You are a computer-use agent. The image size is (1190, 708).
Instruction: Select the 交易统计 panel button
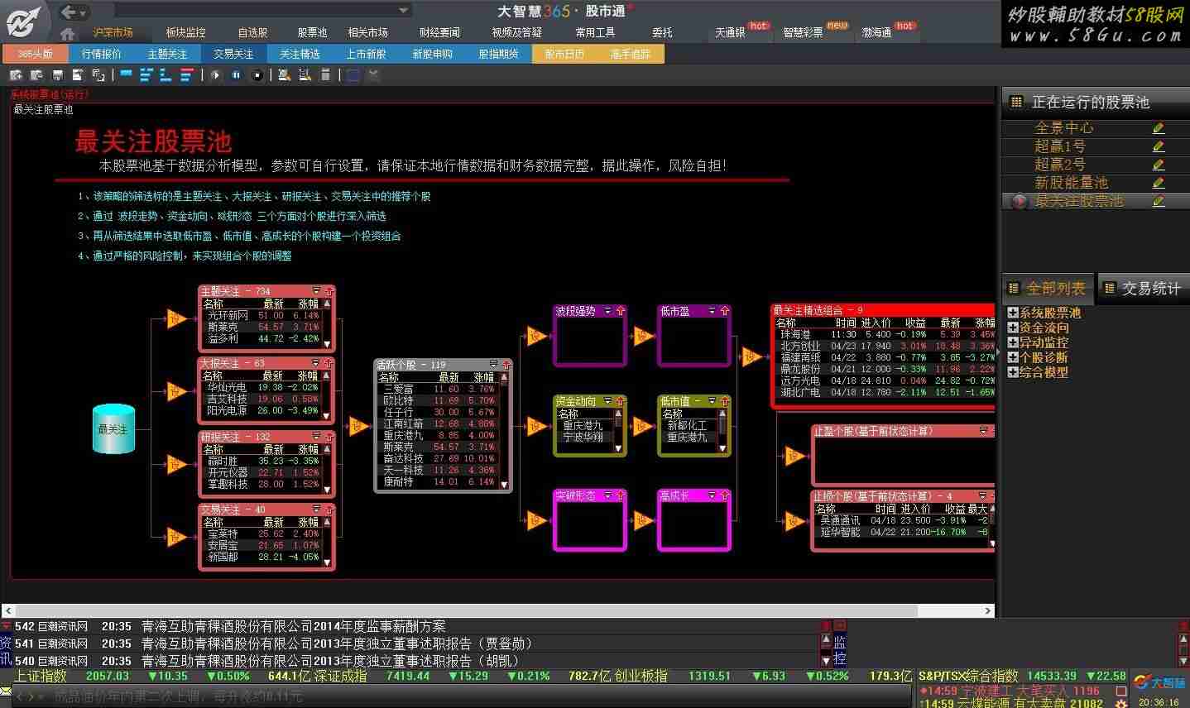pos(1144,288)
